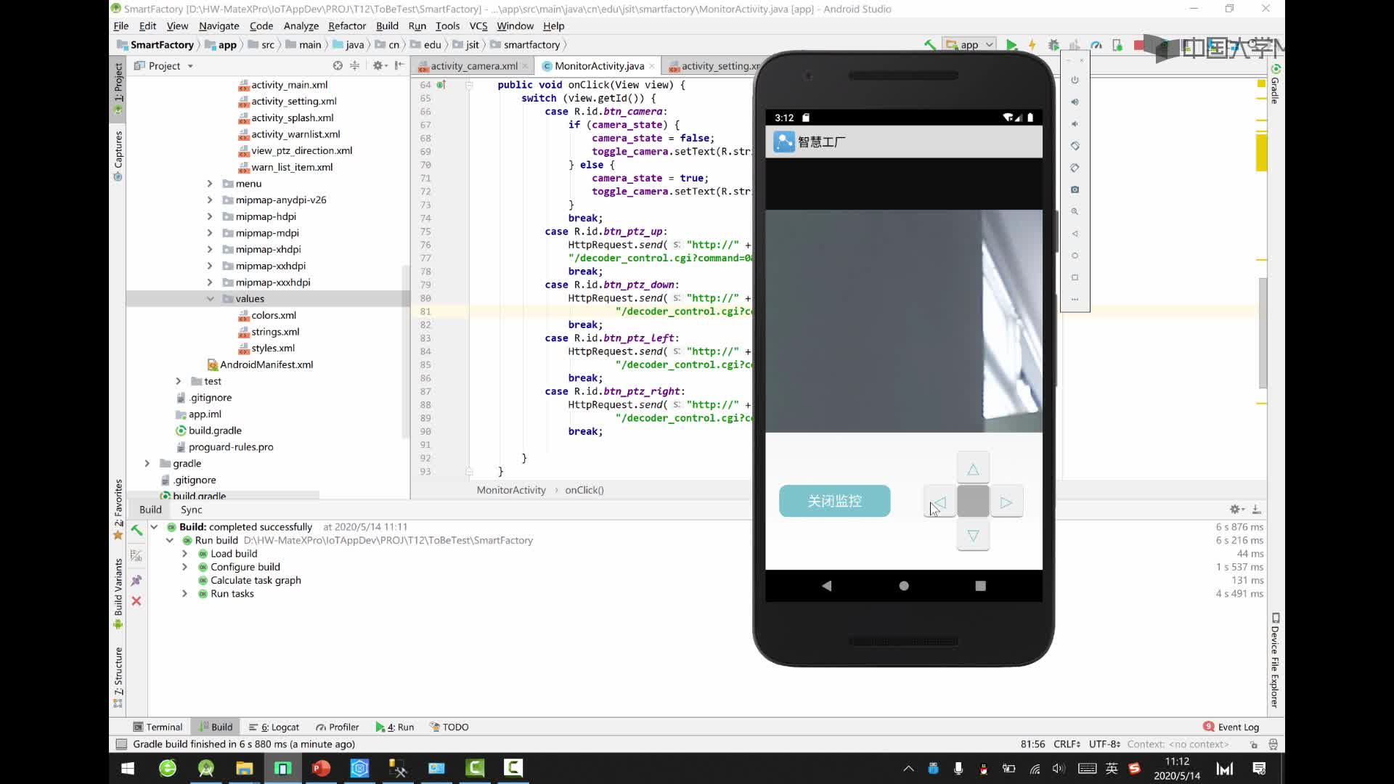Click the red X close icon in Build panel

136,601
